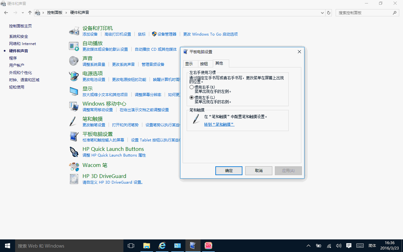Click the 笔和触摸 pen icon
The height and width of the screenshot is (252, 403).
[73, 122]
